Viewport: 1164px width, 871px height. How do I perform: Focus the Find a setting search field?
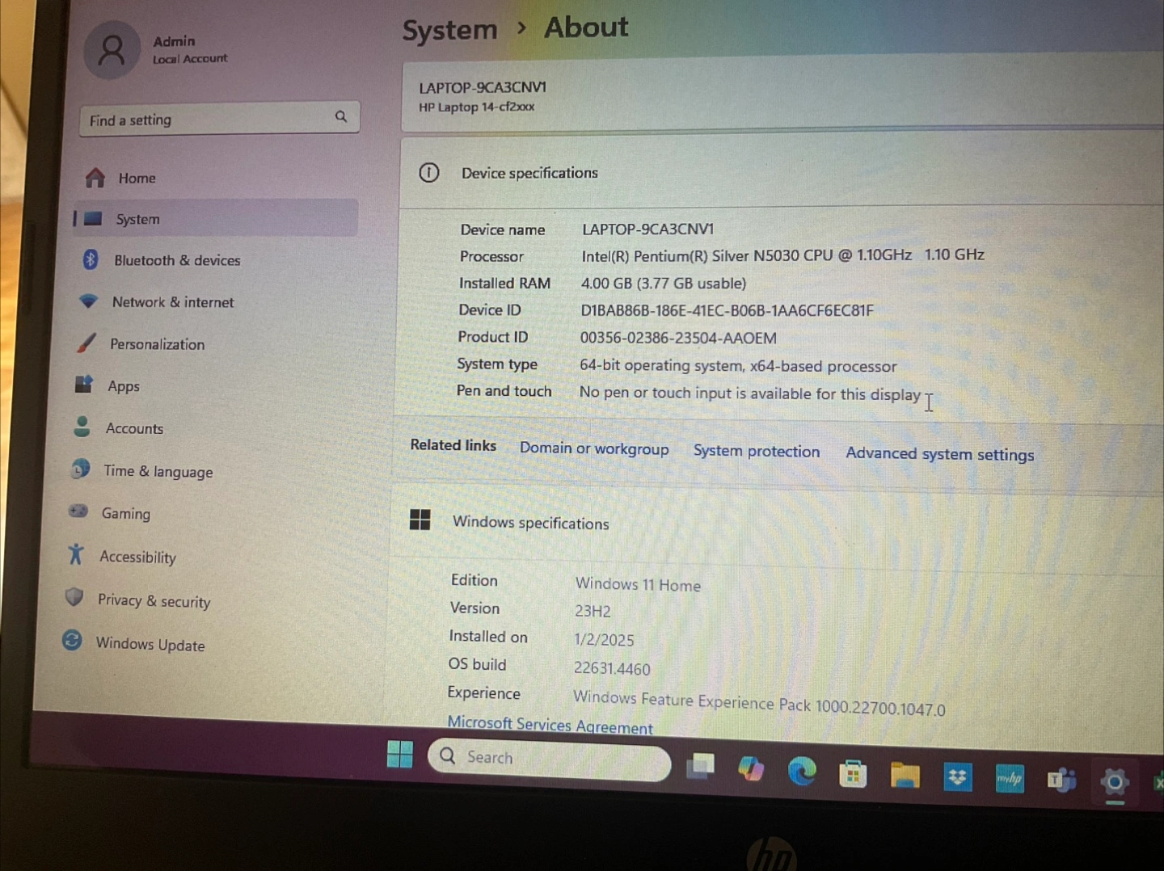tap(220, 118)
